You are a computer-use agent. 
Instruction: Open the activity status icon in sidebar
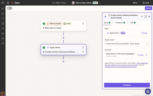3,34
